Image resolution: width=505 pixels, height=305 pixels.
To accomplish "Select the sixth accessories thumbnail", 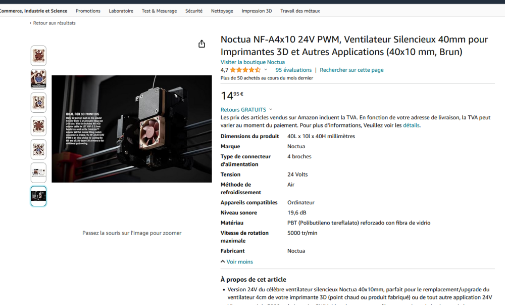I will coord(39,173).
